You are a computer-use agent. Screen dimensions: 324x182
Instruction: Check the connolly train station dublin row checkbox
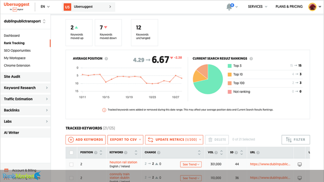[x=71, y=178]
